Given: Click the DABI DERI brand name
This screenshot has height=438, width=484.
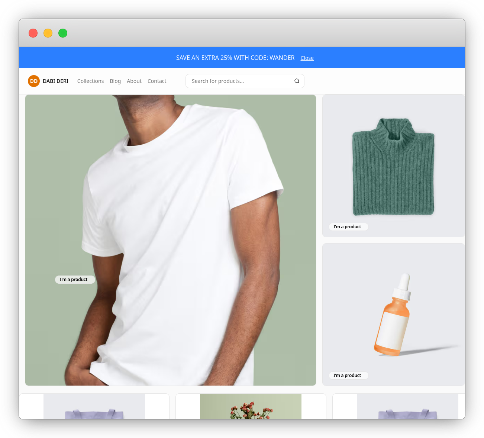Looking at the screenshot, I should (x=55, y=81).
